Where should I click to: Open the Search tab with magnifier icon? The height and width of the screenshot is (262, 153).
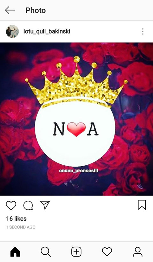pos(46,252)
